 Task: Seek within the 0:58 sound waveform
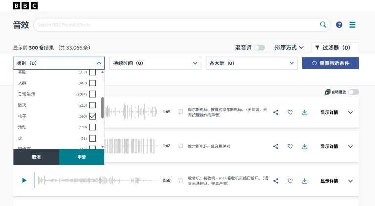coord(96,180)
